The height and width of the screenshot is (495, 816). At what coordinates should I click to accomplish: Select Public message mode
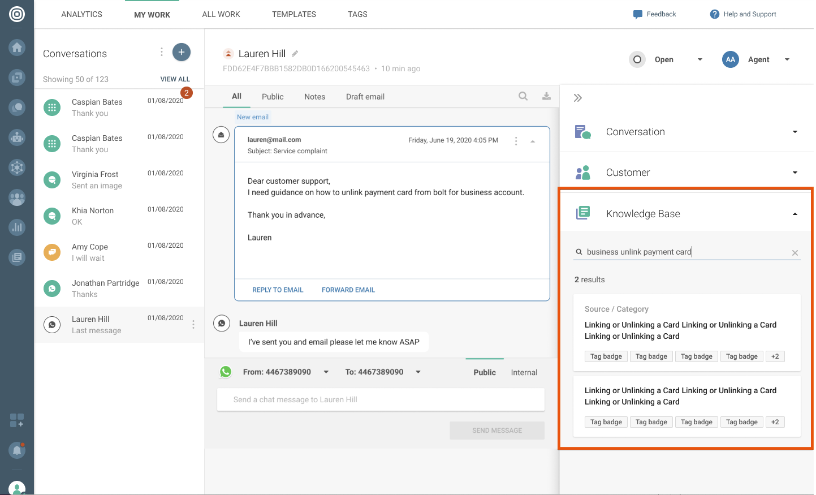tap(484, 372)
